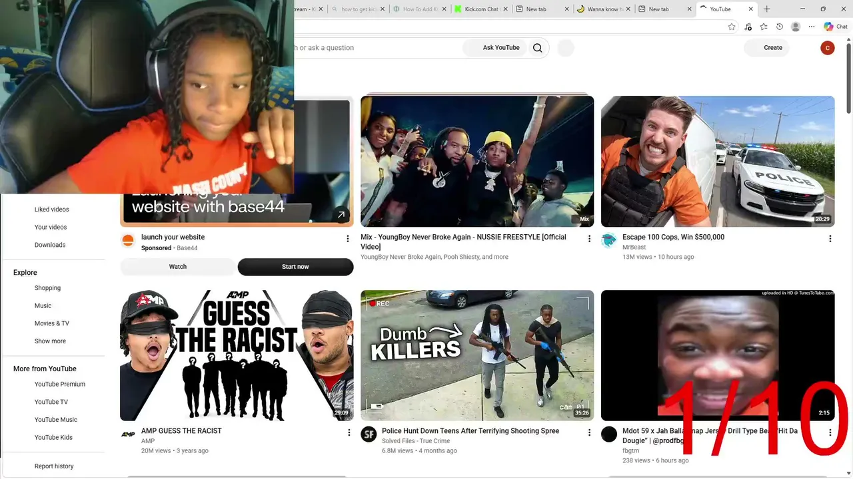Viewport: 853px width, 479px height.
Task: Click title "AMP GUESS THE RACIST"
Action: [181, 431]
